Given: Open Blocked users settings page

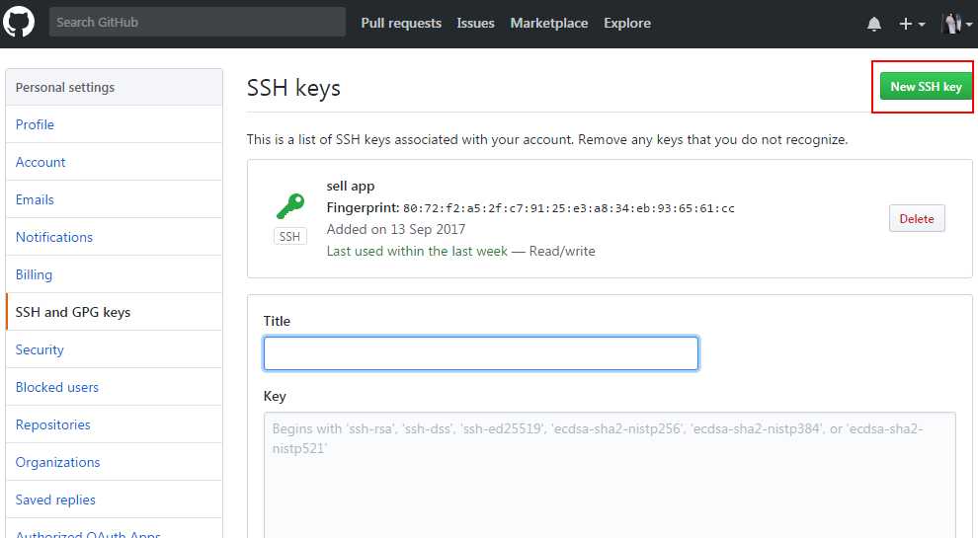Looking at the screenshot, I should click(x=57, y=387).
